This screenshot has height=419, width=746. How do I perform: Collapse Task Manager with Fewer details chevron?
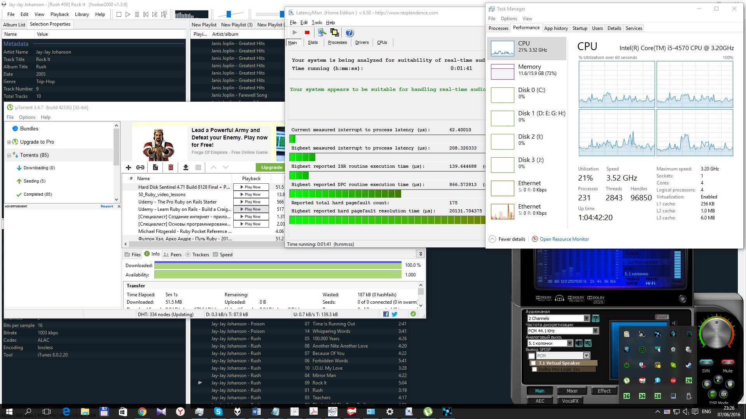tap(492, 239)
